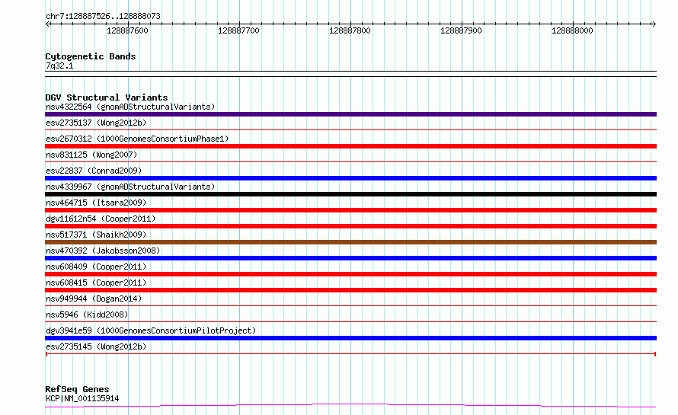Select variant dgv11612n54 (Cooper2011) label
678x415 pixels.
101,219
